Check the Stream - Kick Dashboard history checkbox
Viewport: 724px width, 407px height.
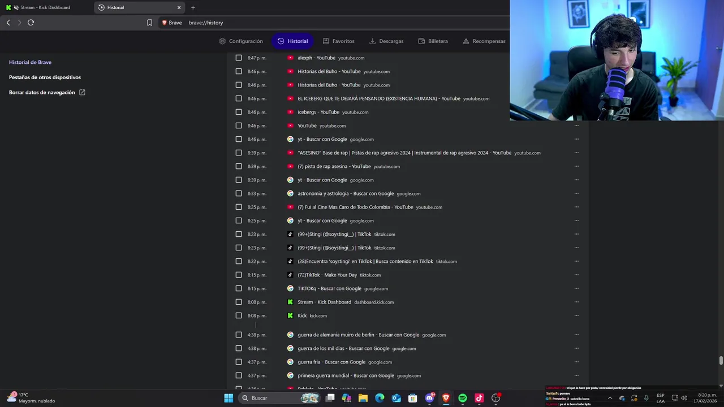[x=239, y=302]
